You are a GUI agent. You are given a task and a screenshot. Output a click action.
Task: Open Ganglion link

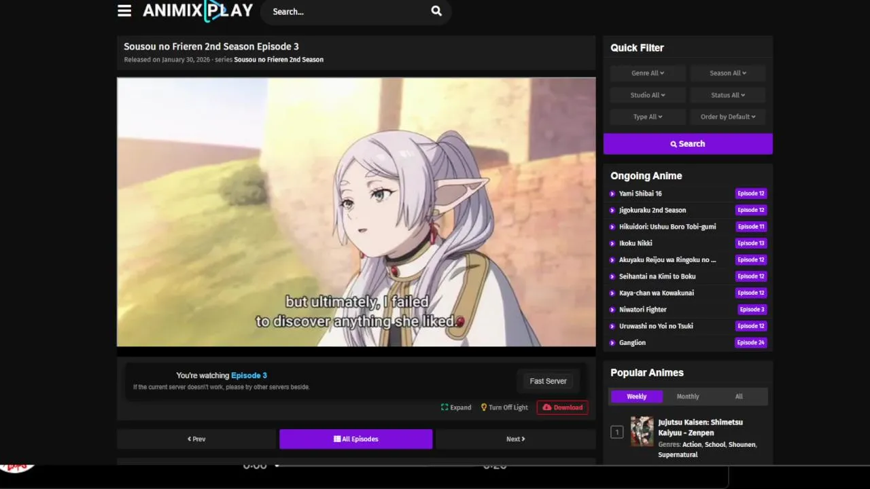[x=632, y=343]
